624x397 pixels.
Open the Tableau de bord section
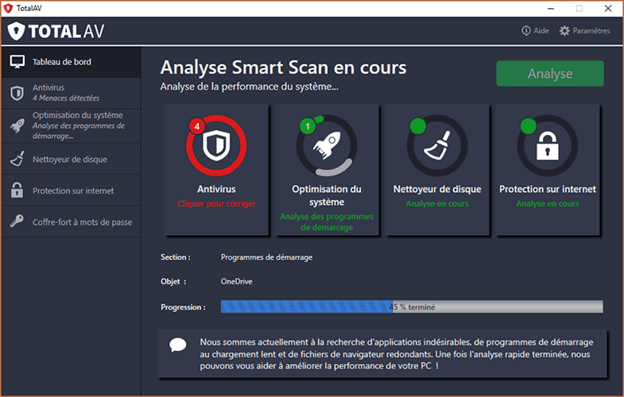pos(71,62)
